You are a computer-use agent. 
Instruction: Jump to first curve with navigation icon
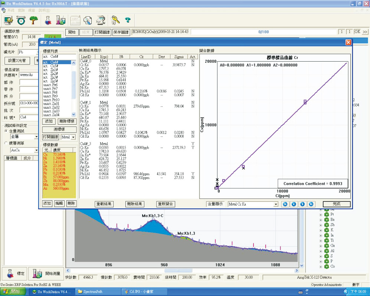(285, 204)
